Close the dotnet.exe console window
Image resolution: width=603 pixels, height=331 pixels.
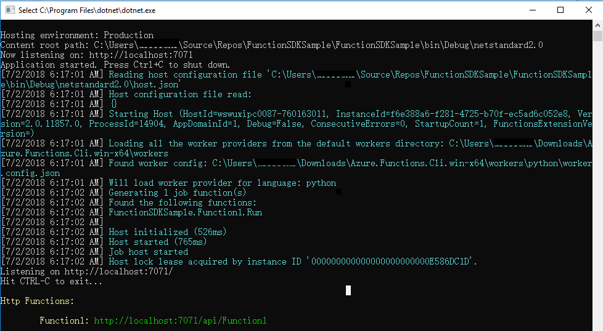(x=588, y=10)
